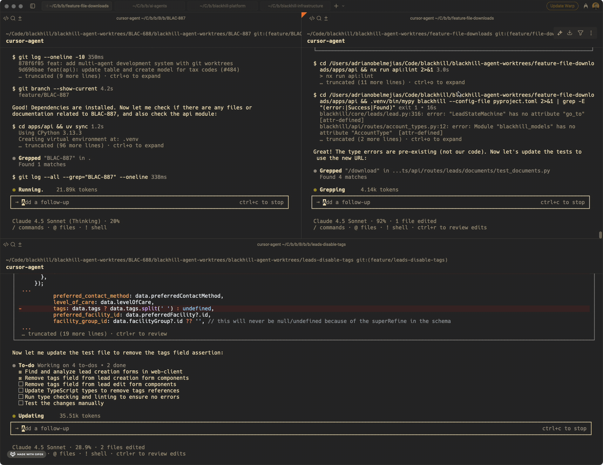This screenshot has height=465, width=603.
Task: Click the new tab plus icon
Action: click(336, 6)
